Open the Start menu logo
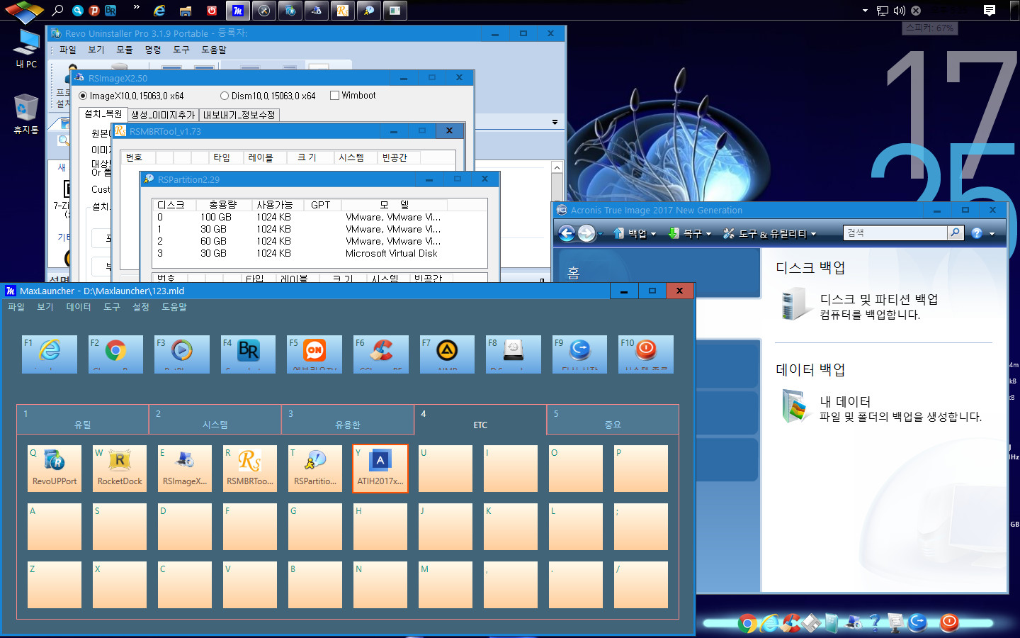The image size is (1020, 638). (23, 10)
